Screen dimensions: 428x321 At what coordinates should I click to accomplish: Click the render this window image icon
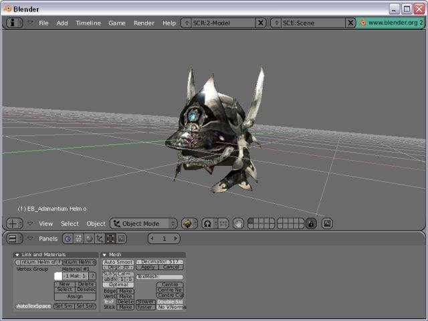(327, 223)
